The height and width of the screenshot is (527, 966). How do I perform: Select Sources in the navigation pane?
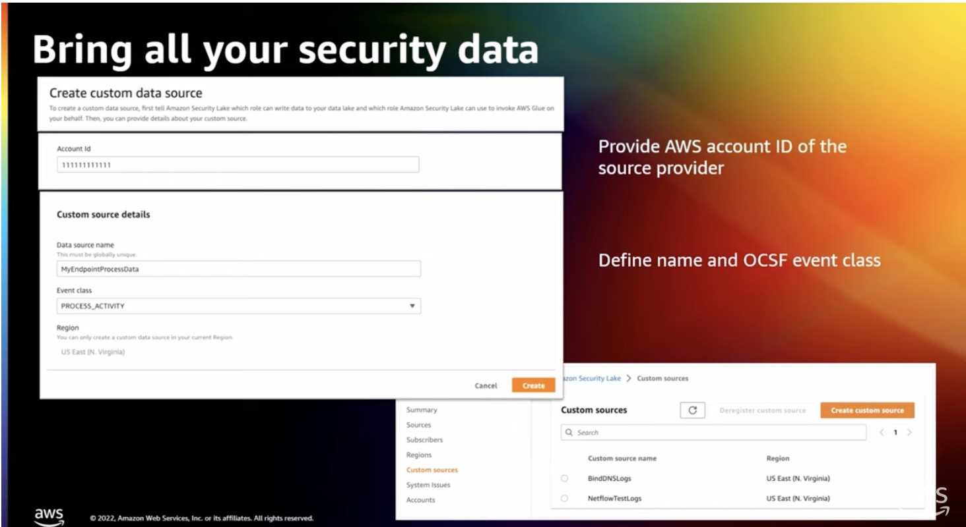click(x=418, y=425)
